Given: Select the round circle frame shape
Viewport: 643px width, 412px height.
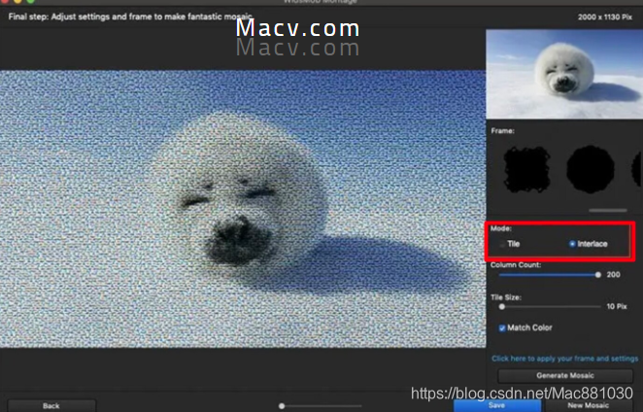Looking at the screenshot, I should pyautogui.click(x=591, y=169).
